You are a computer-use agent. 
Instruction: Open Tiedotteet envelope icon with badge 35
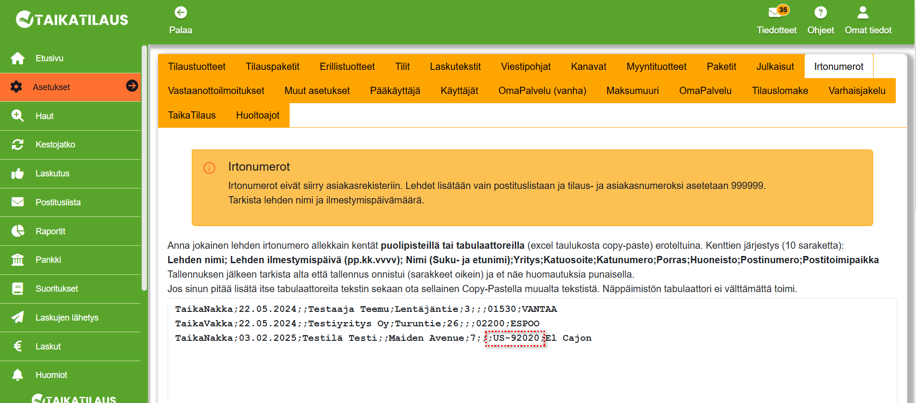coord(778,12)
